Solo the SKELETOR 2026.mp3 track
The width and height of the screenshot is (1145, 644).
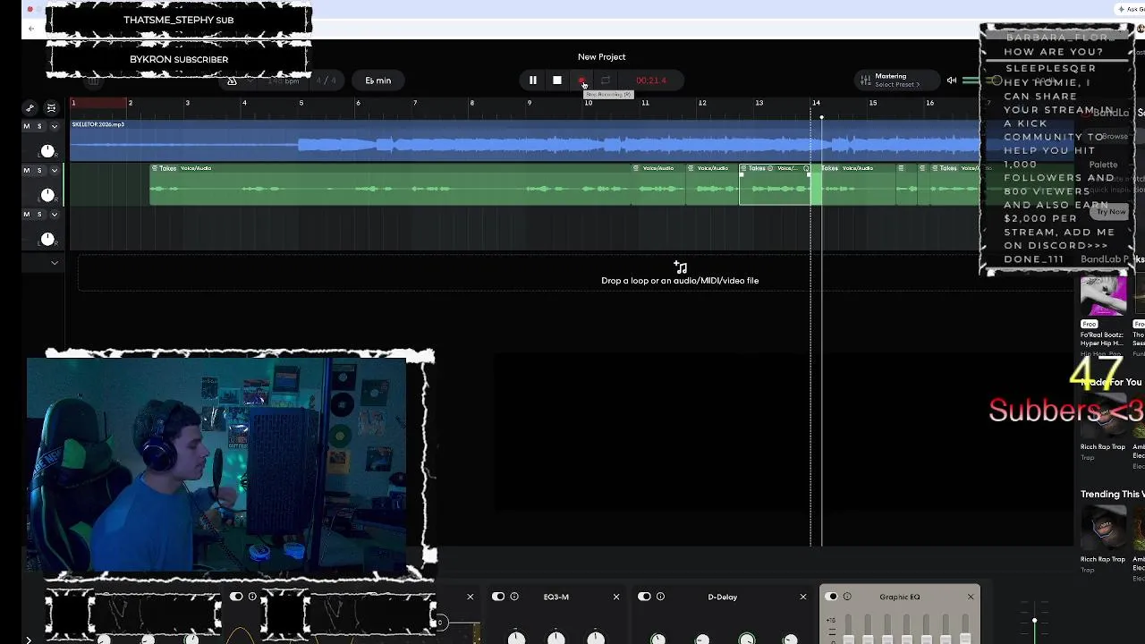tap(39, 126)
